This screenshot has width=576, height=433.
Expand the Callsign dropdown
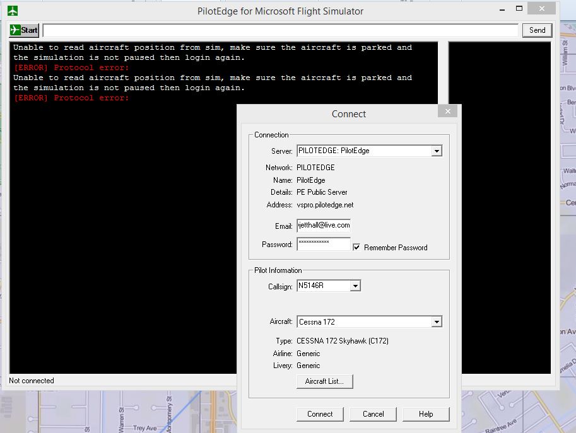click(x=355, y=286)
